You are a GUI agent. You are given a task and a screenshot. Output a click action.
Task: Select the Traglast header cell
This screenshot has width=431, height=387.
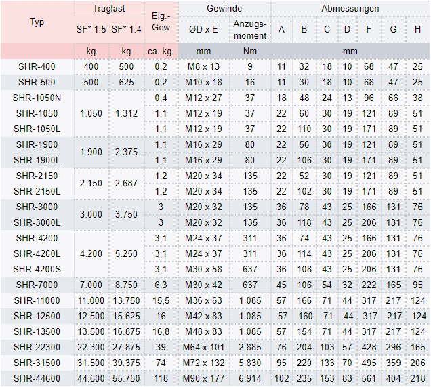tap(108, 9)
